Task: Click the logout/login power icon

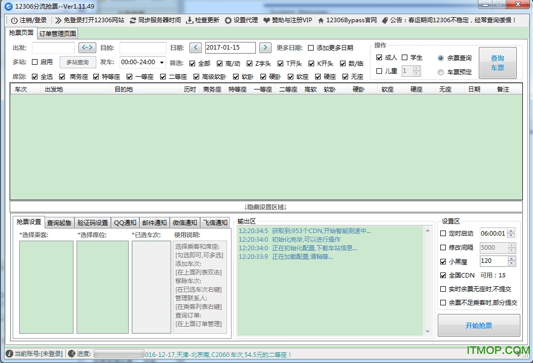Action: coord(14,20)
